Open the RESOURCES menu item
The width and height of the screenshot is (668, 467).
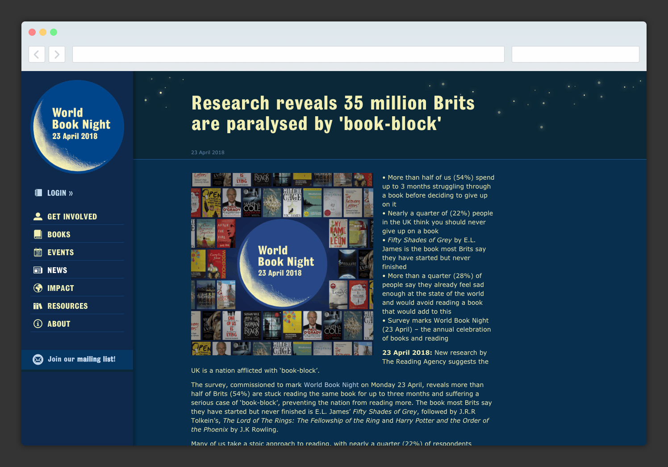pos(67,306)
